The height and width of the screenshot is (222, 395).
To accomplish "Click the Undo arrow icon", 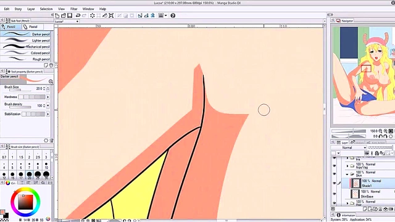I will coord(78,15).
